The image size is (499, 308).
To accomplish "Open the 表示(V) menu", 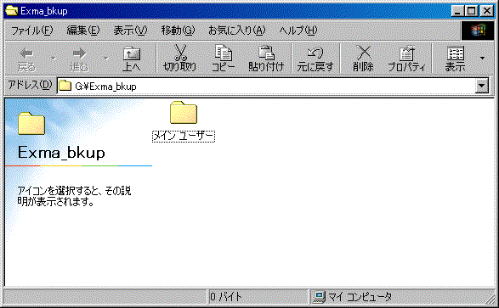I will pyautogui.click(x=130, y=31).
